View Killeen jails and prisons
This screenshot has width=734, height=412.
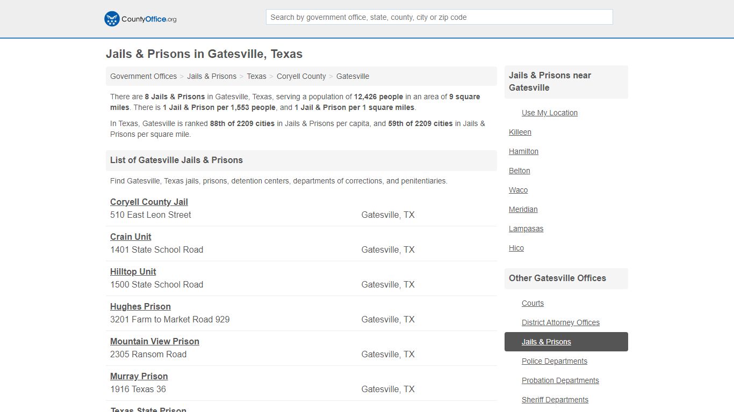[520, 132]
